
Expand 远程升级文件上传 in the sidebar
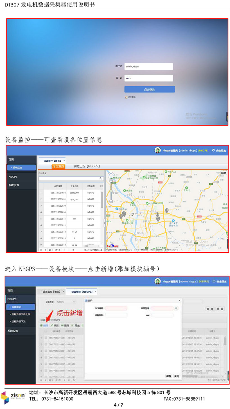click(x=21, y=314)
